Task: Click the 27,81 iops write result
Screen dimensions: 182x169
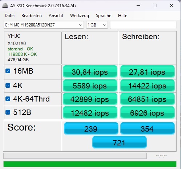Action: tap(147, 72)
